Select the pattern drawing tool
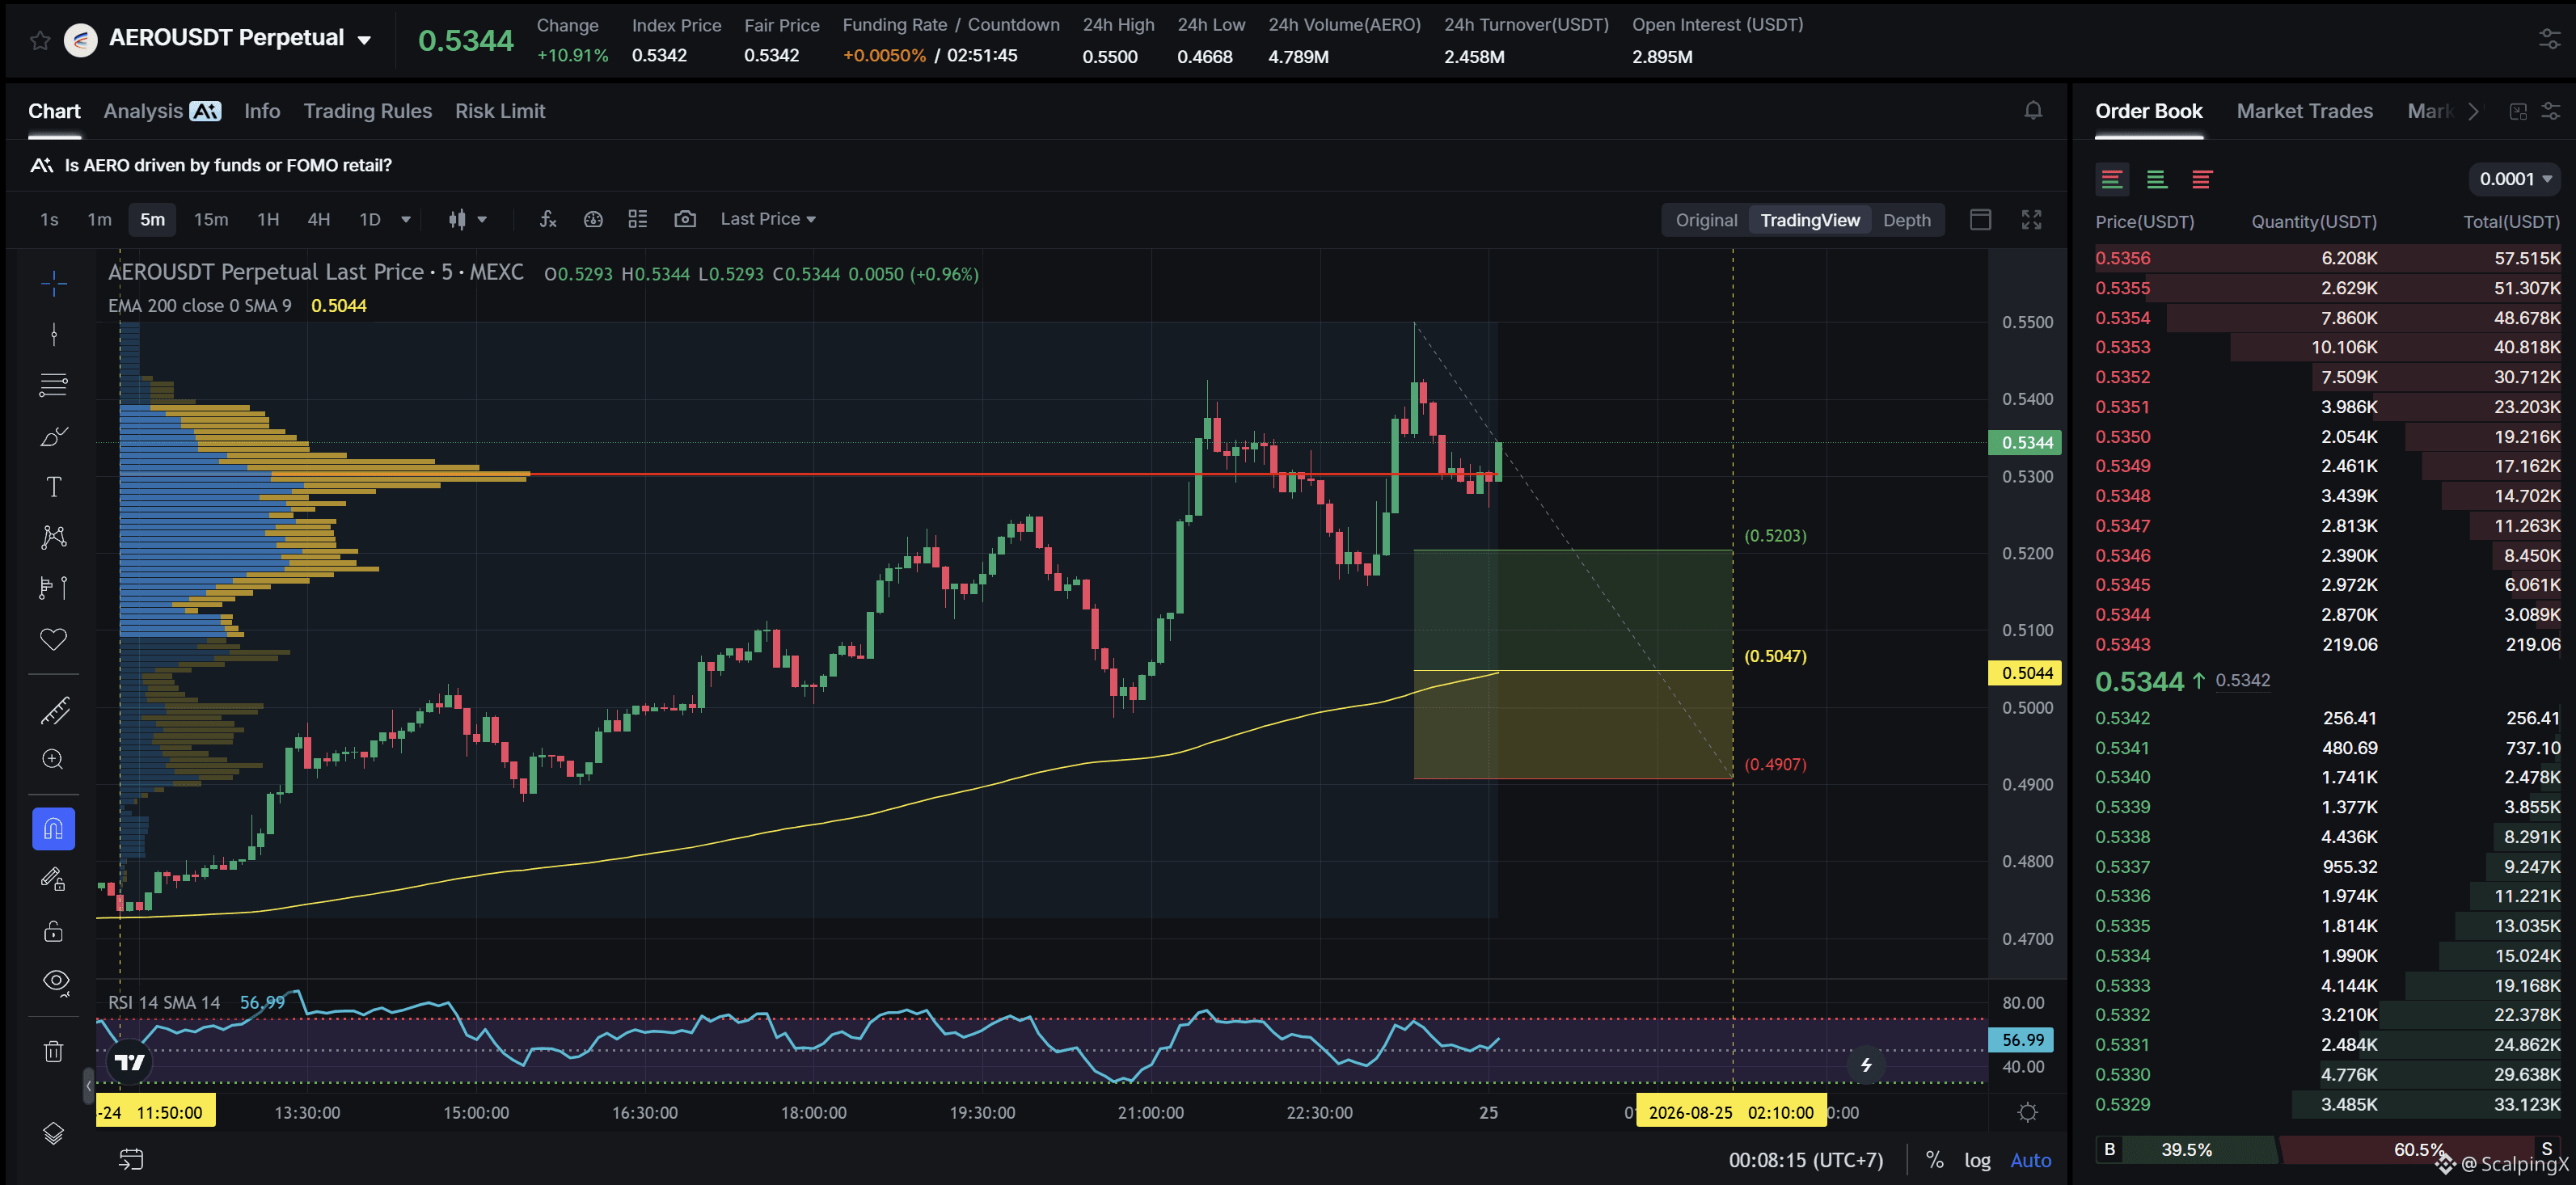Viewport: 2576px width, 1185px height. [54, 537]
